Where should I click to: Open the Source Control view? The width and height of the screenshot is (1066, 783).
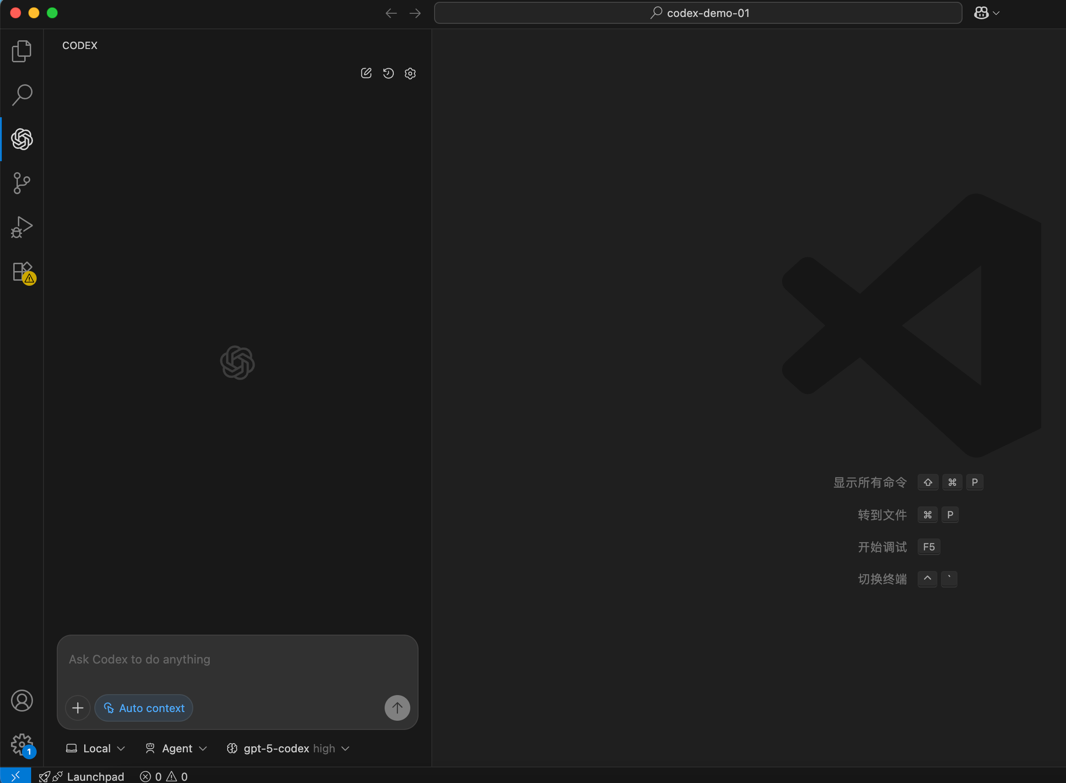click(x=22, y=183)
